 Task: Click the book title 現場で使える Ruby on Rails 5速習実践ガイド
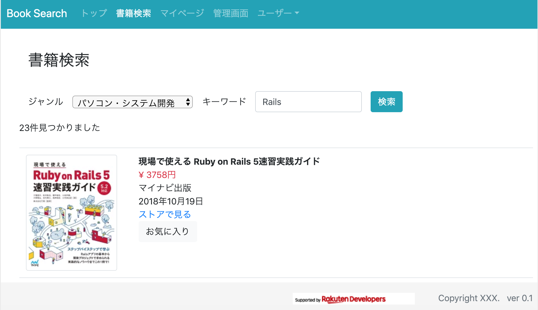pyautogui.click(x=229, y=161)
